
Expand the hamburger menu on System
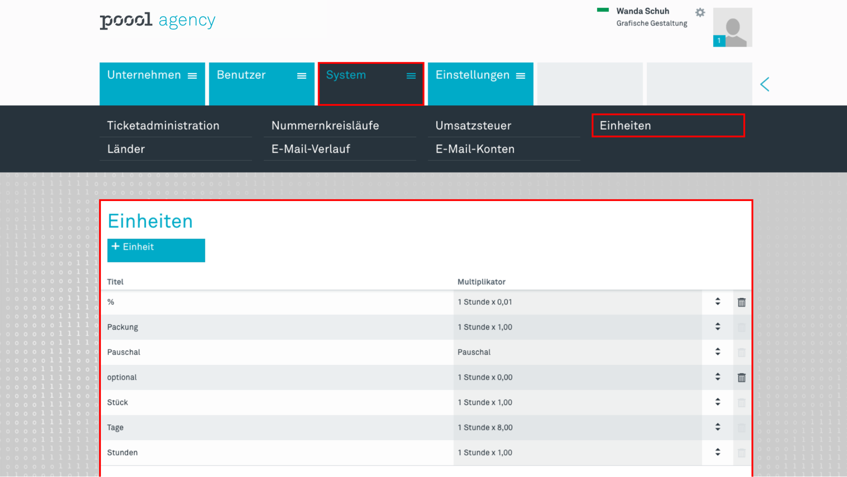point(411,76)
